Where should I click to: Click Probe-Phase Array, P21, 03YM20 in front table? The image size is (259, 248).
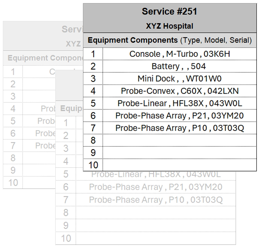(179, 116)
